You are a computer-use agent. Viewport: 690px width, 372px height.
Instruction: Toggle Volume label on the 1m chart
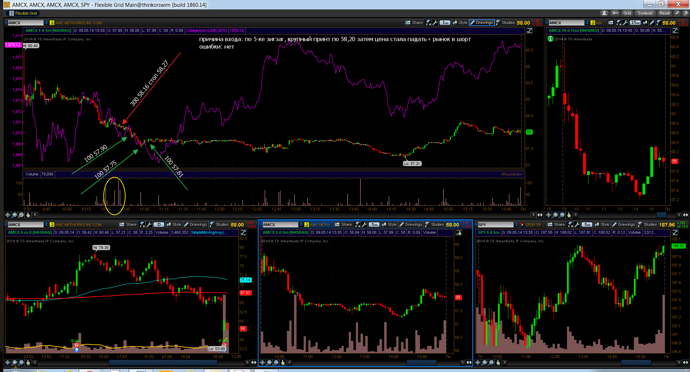coord(32,174)
